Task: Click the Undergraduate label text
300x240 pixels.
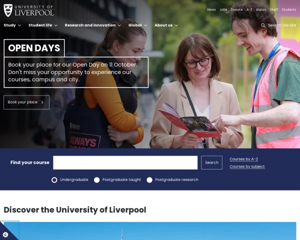Action: click(x=74, y=179)
